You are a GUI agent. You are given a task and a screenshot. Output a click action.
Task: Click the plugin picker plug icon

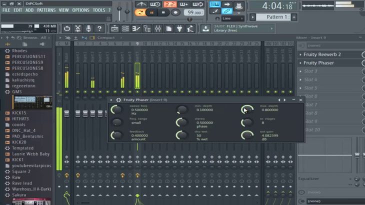[x=179, y=28]
